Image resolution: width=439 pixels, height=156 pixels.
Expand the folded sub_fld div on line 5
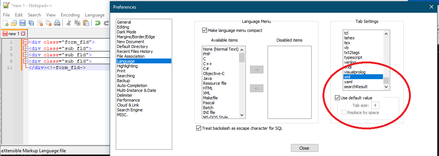[x=26, y=55]
